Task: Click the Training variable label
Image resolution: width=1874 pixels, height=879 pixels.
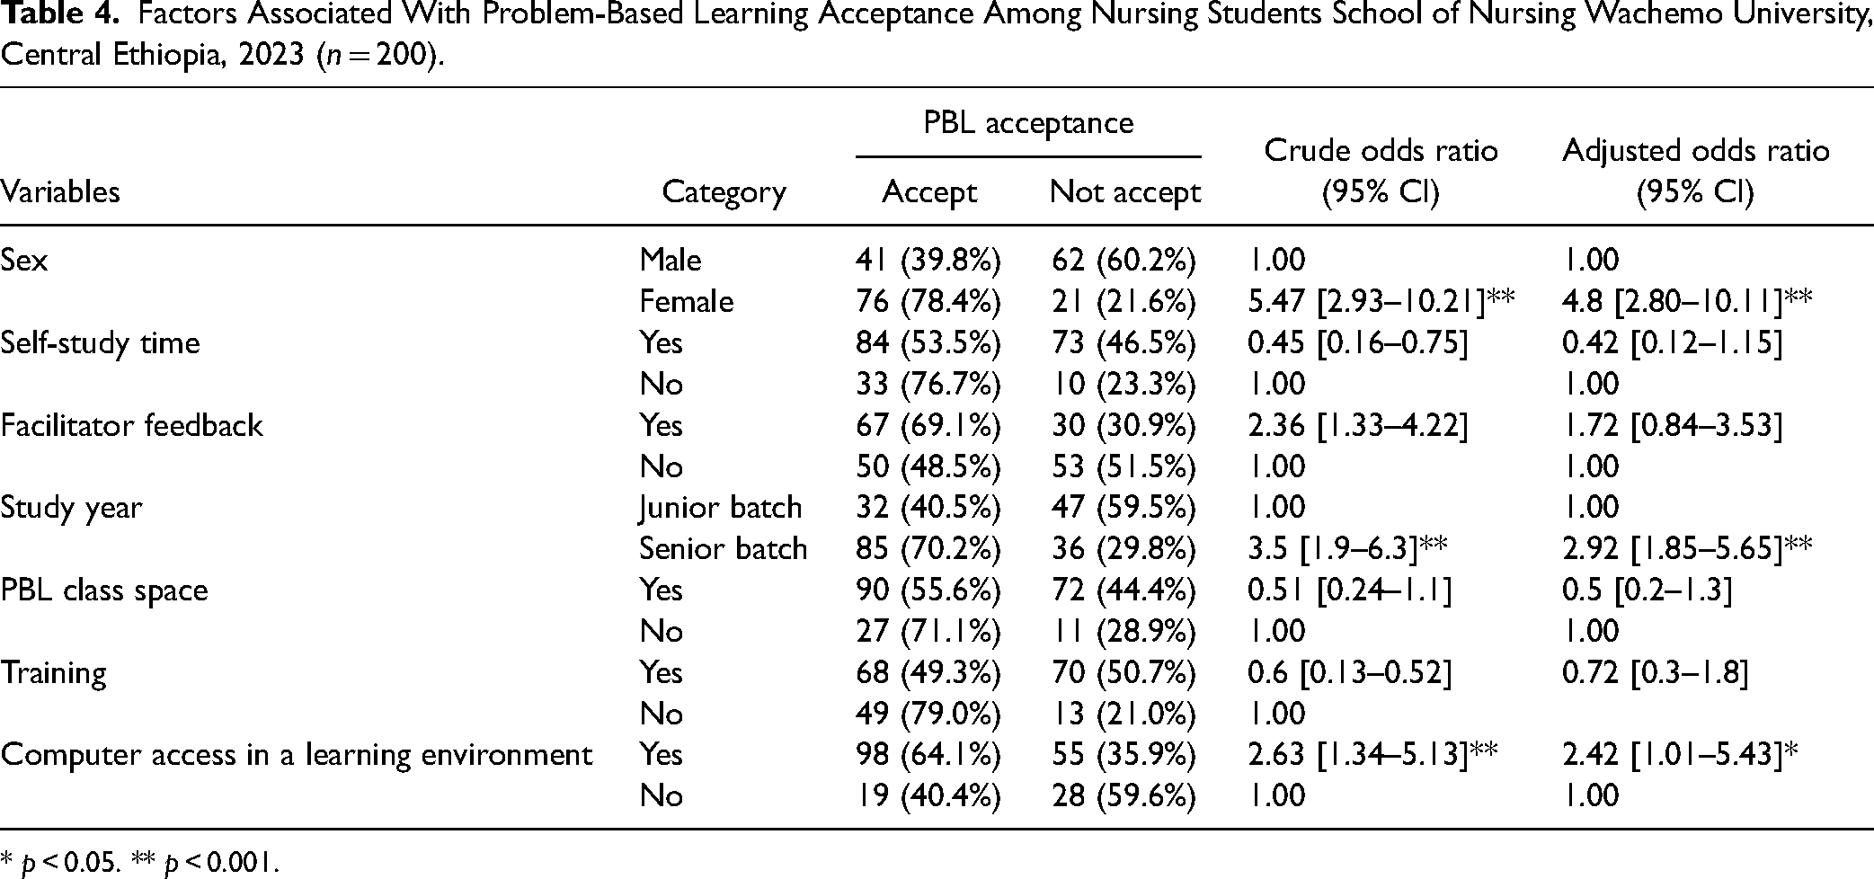Action: click(x=54, y=672)
